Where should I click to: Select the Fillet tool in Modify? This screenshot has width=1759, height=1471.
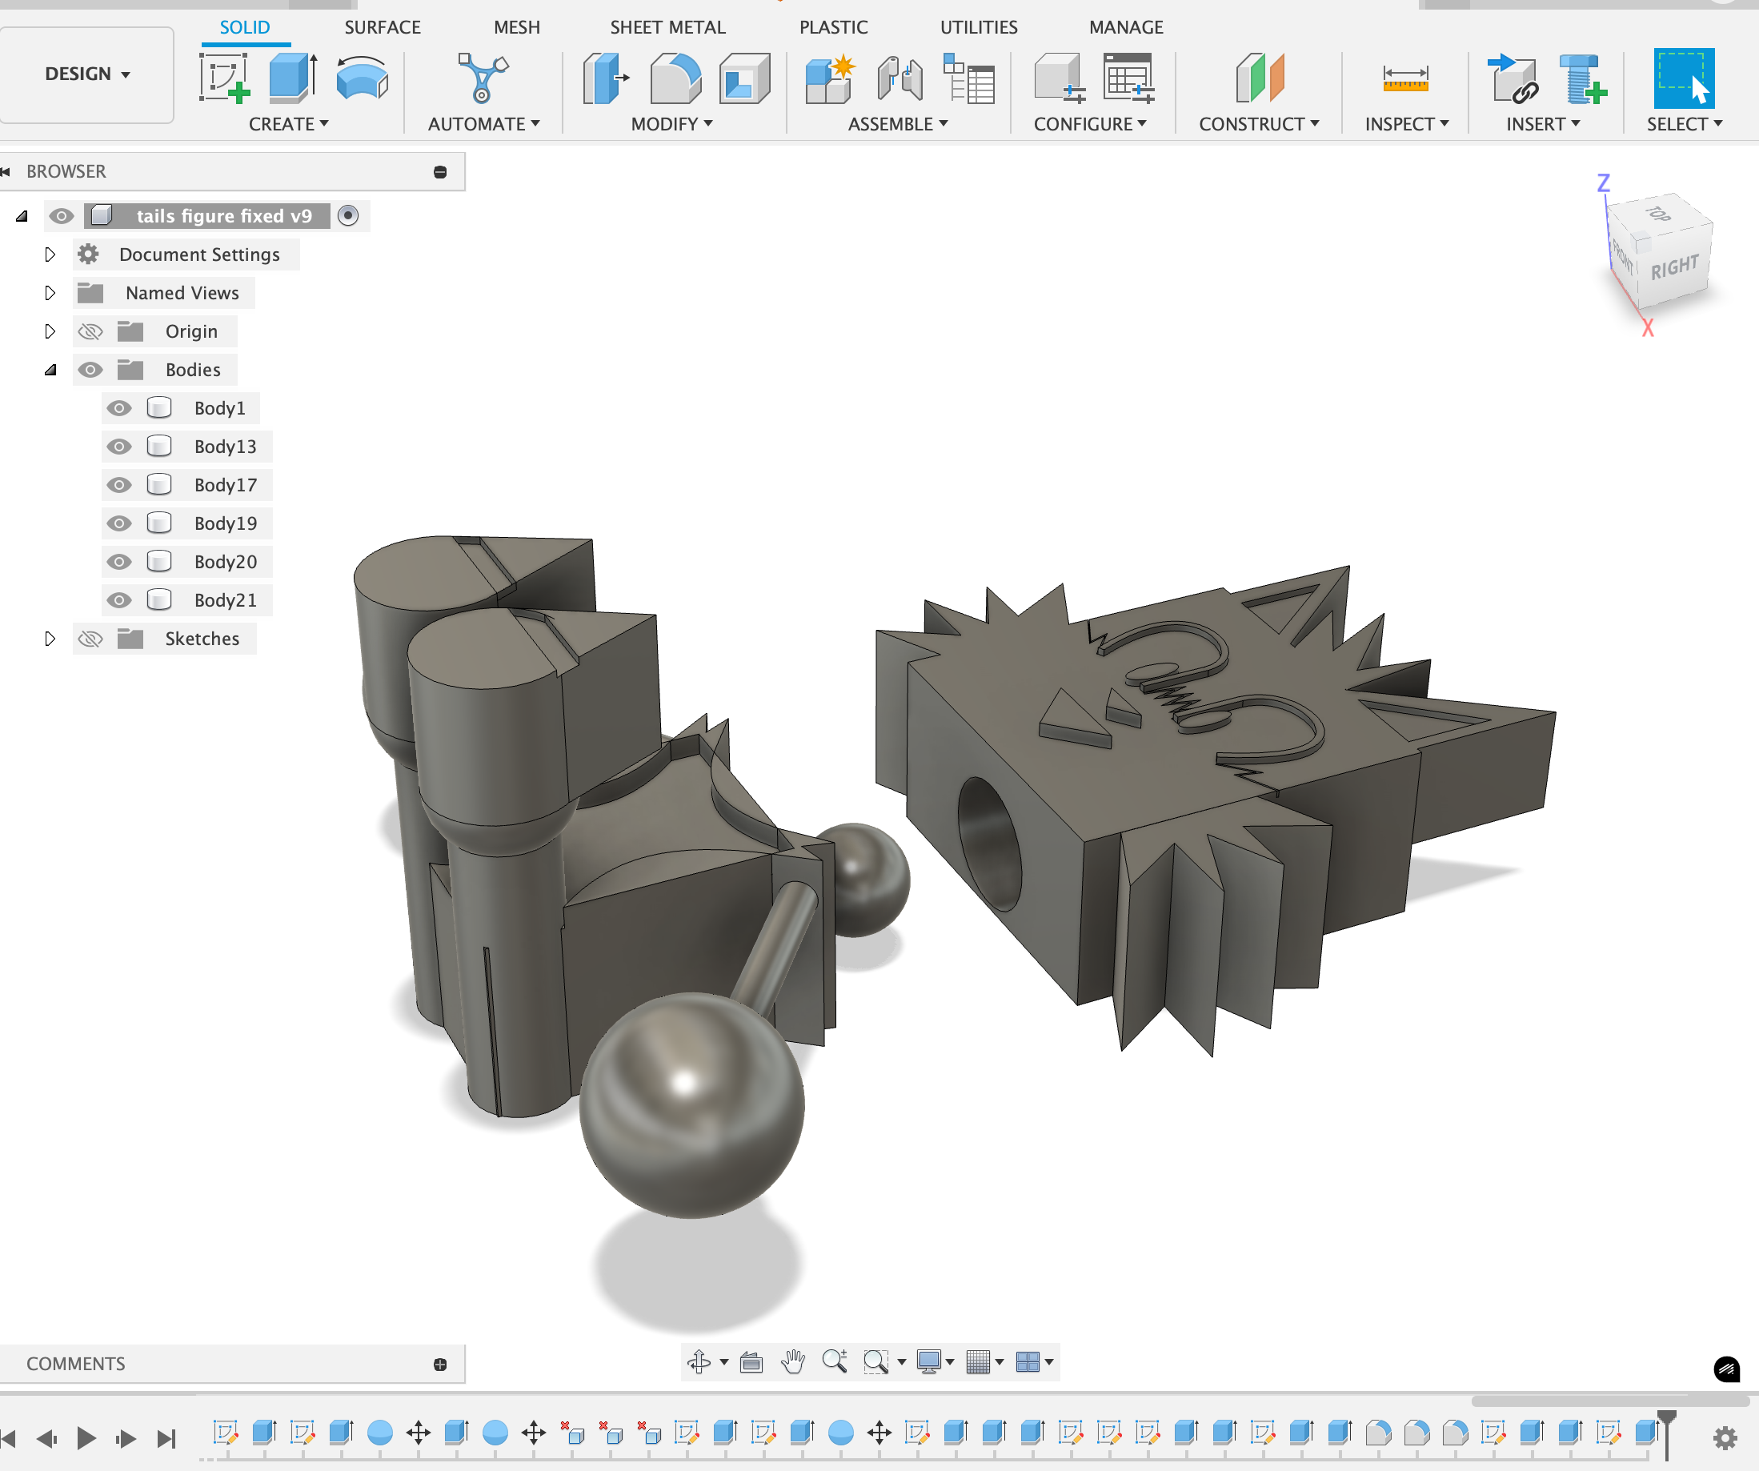coord(675,78)
